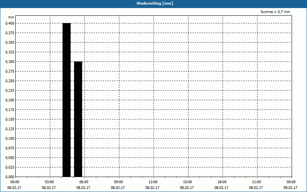Click the 0,150 y-axis value

point(10,119)
